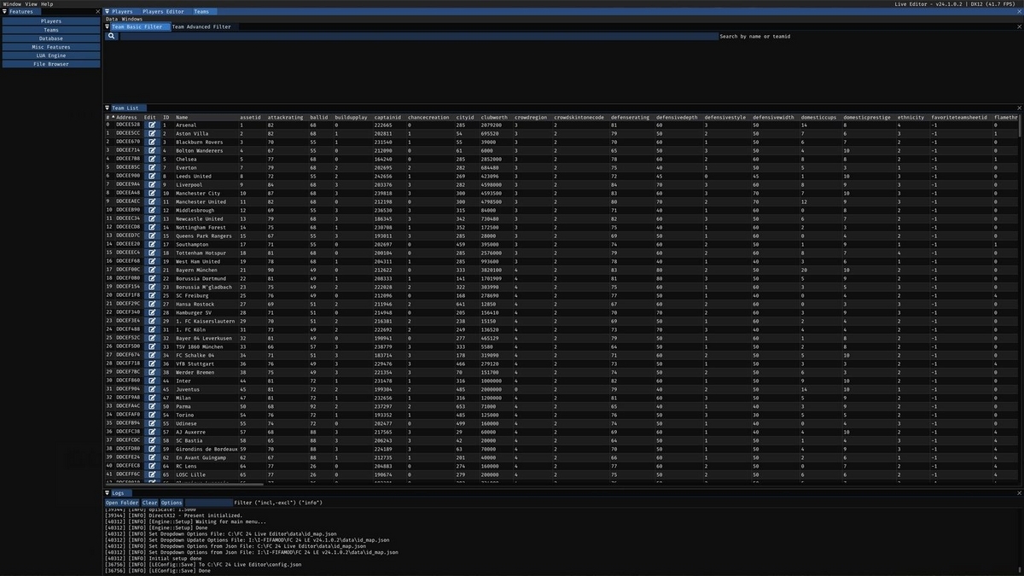
Task: Focus the Logs filter input field
Action: point(208,503)
